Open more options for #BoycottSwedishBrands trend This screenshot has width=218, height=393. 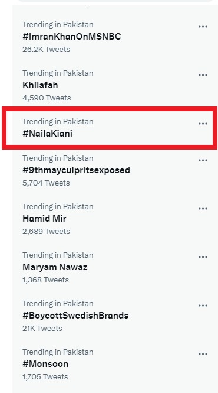pyautogui.click(x=203, y=306)
